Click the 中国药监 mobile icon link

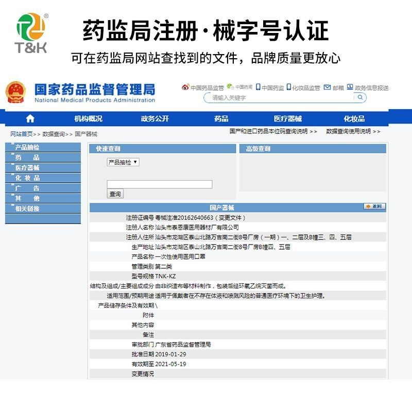(x=258, y=87)
